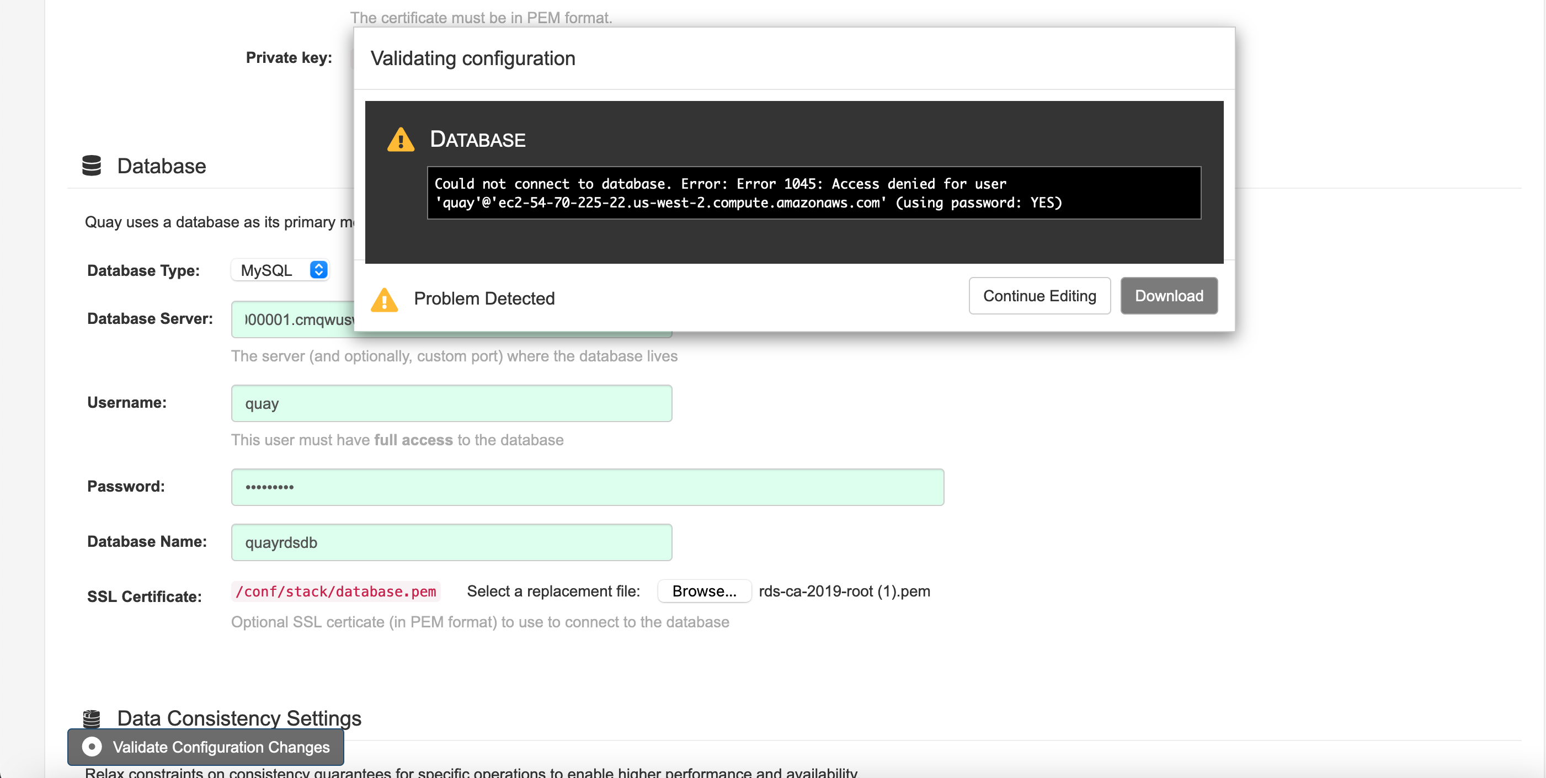Click the Database section stack icon
This screenshot has height=778, width=1546.
tap(91, 166)
